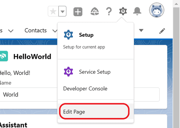Click the blue Setup gear icon
Image resolution: width=180 pixels, height=128 pixels.
pos(68,35)
